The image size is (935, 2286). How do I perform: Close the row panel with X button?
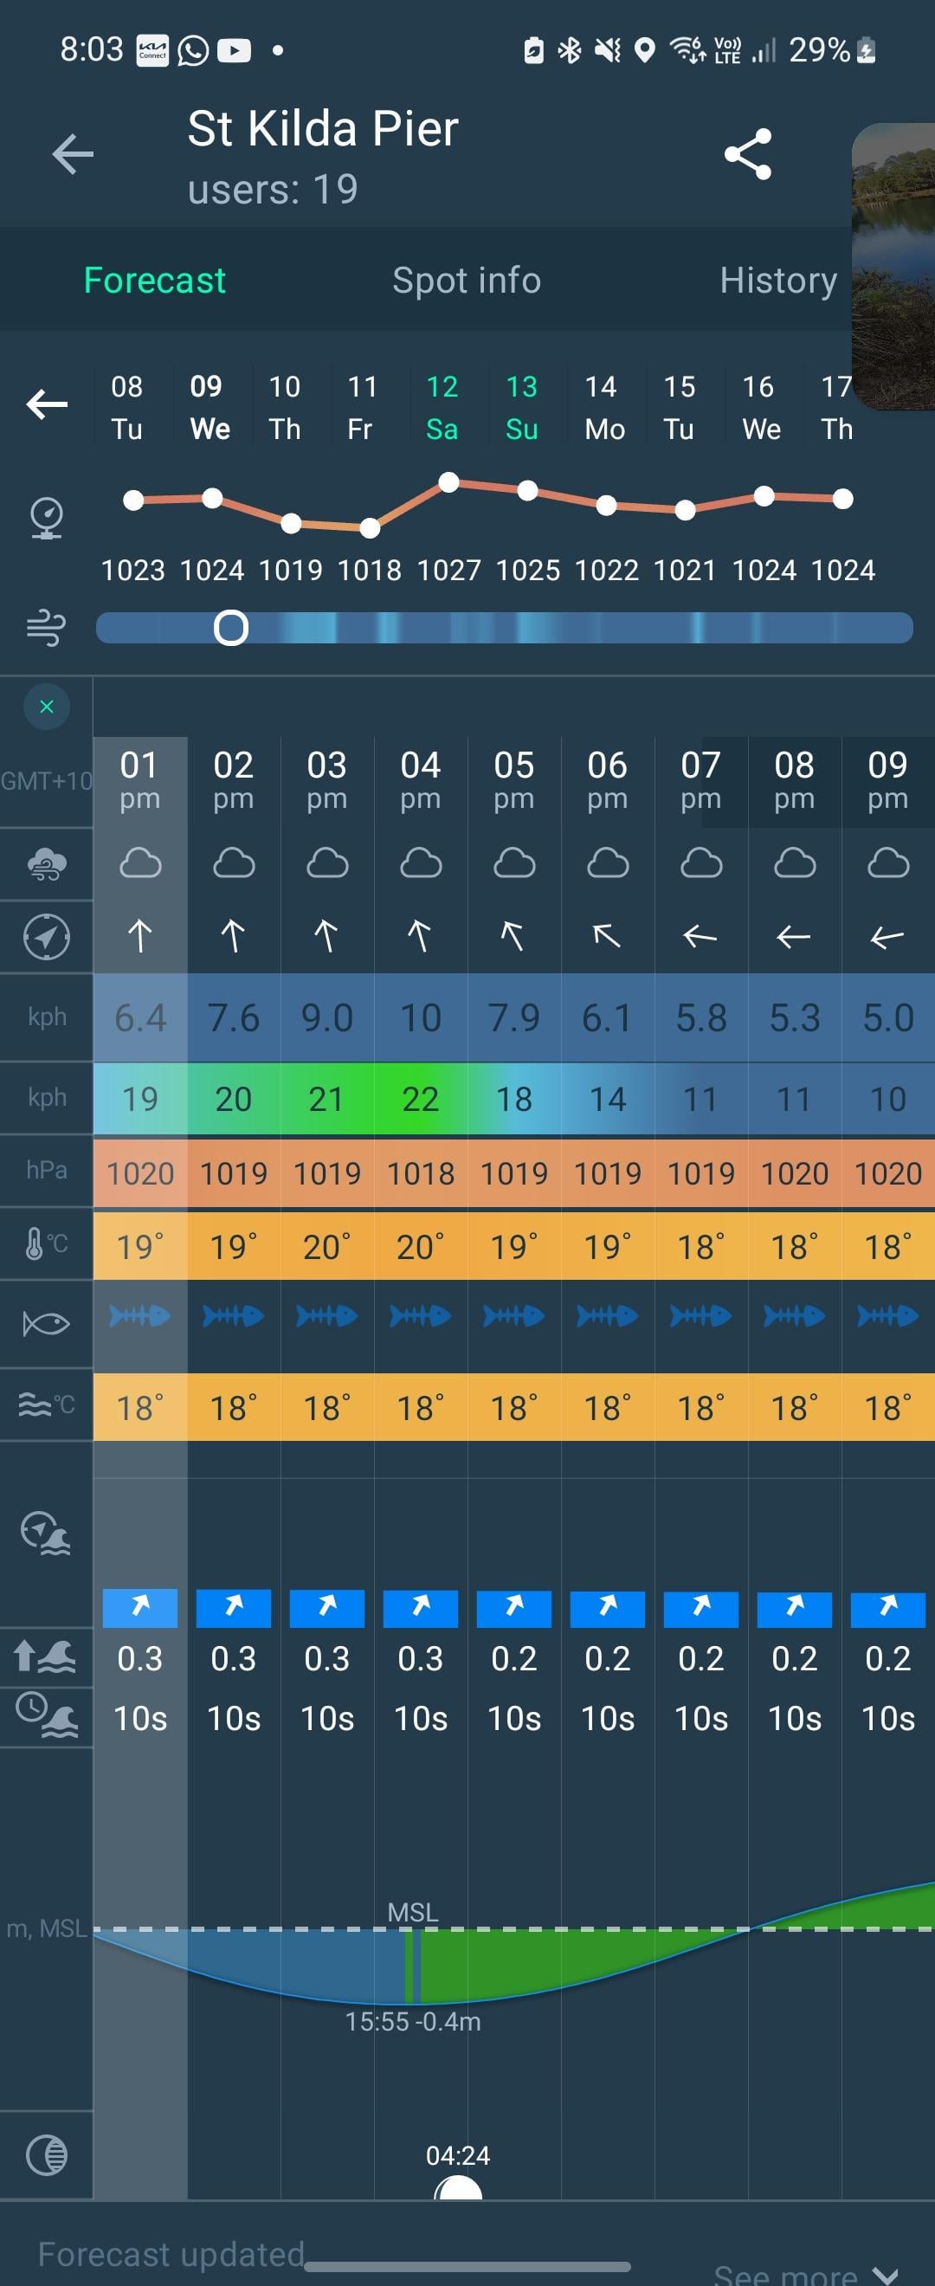[x=47, y=707]
